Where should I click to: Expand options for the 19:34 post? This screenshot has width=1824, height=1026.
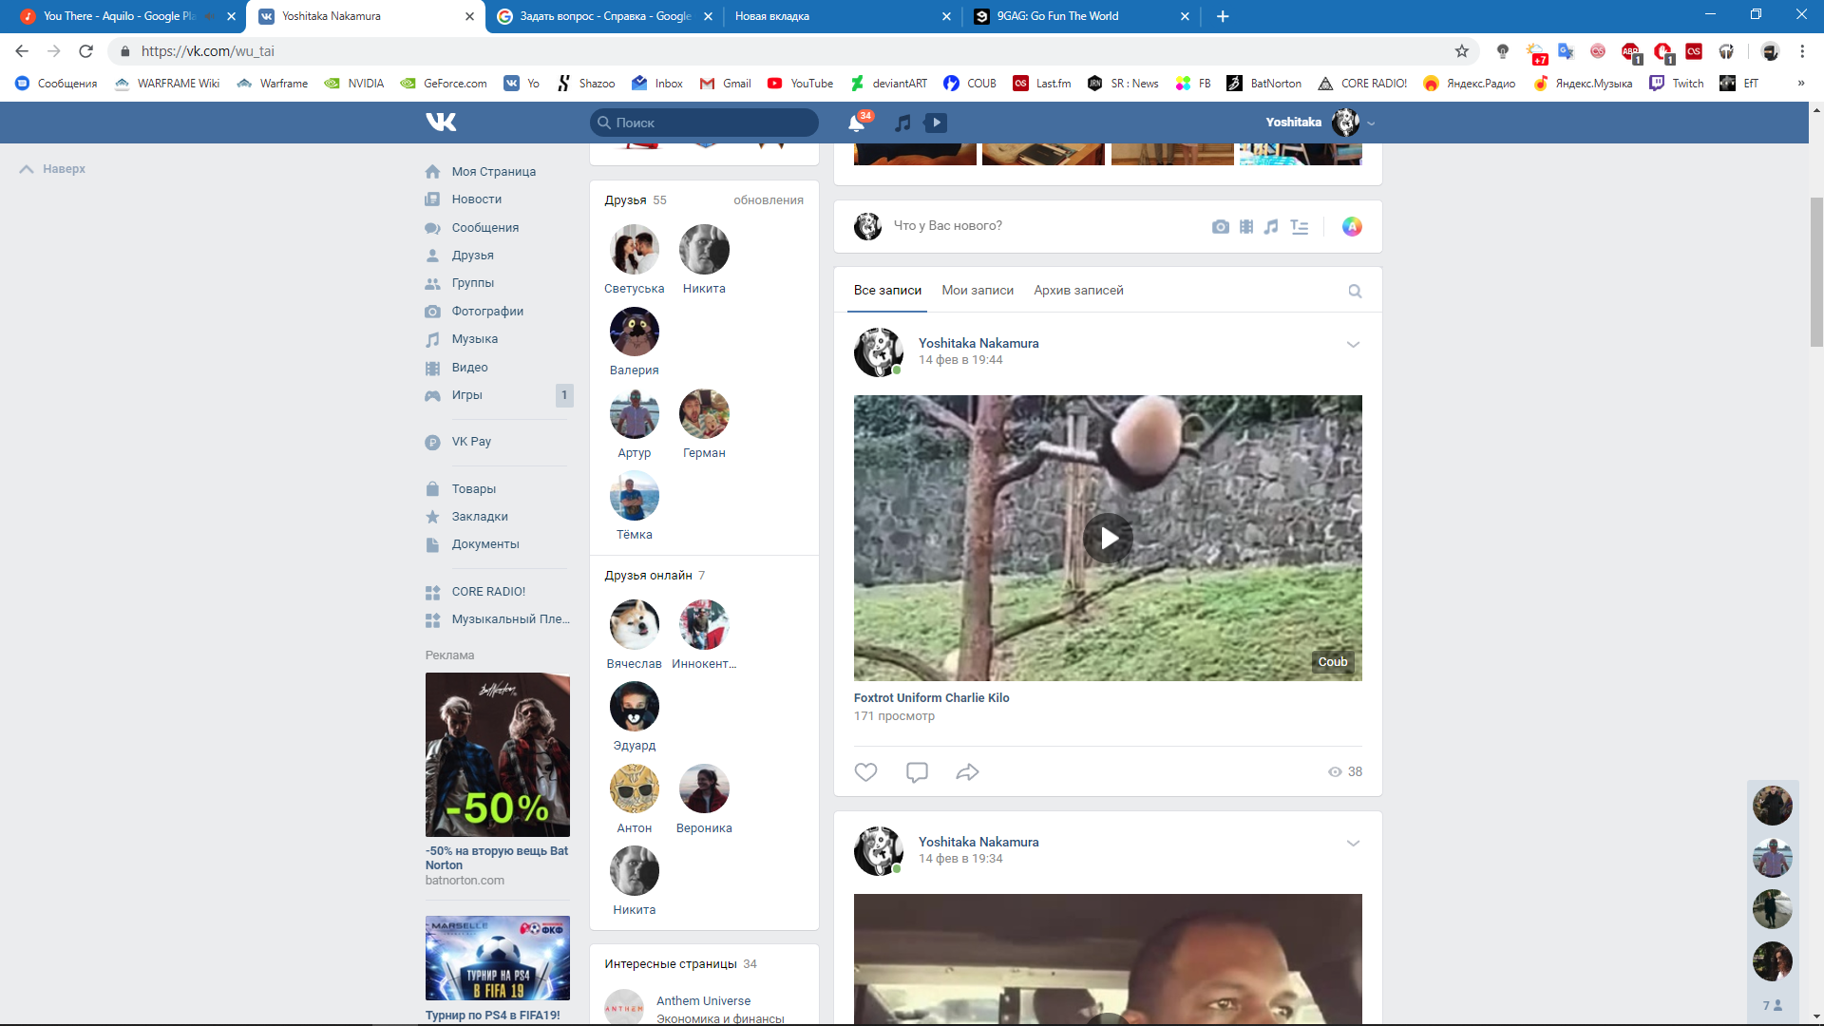[x=1353, y=844]
